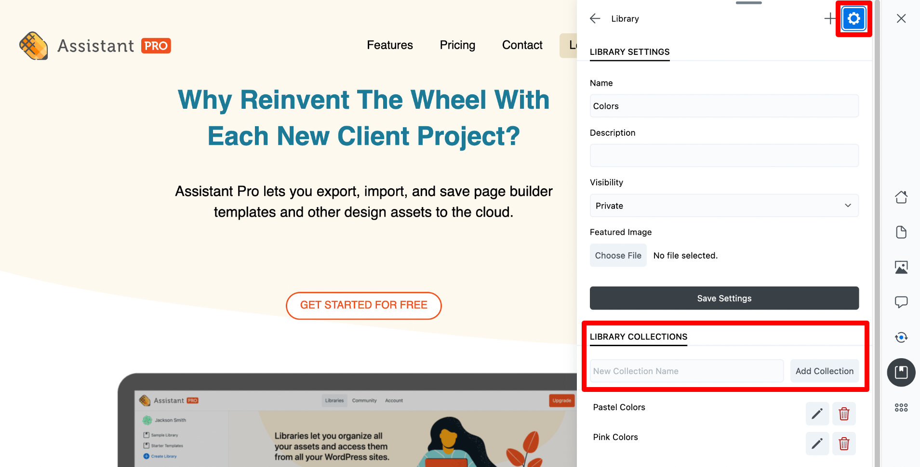The height and width of the screenshot is (467, 920).
Task: Open the Content app document icon
Action: pyautogui.click(x=901, y=232)
